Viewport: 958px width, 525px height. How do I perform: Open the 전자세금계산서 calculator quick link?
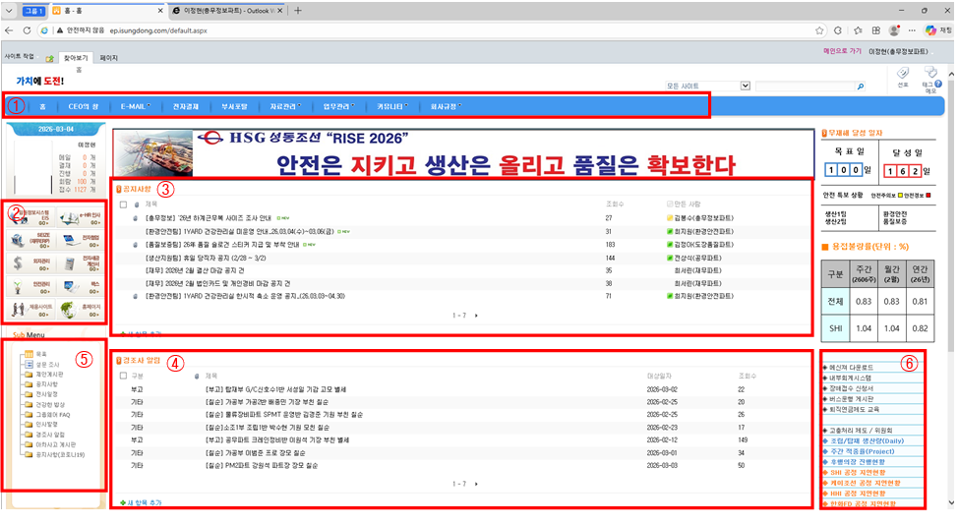click(80, 263)
